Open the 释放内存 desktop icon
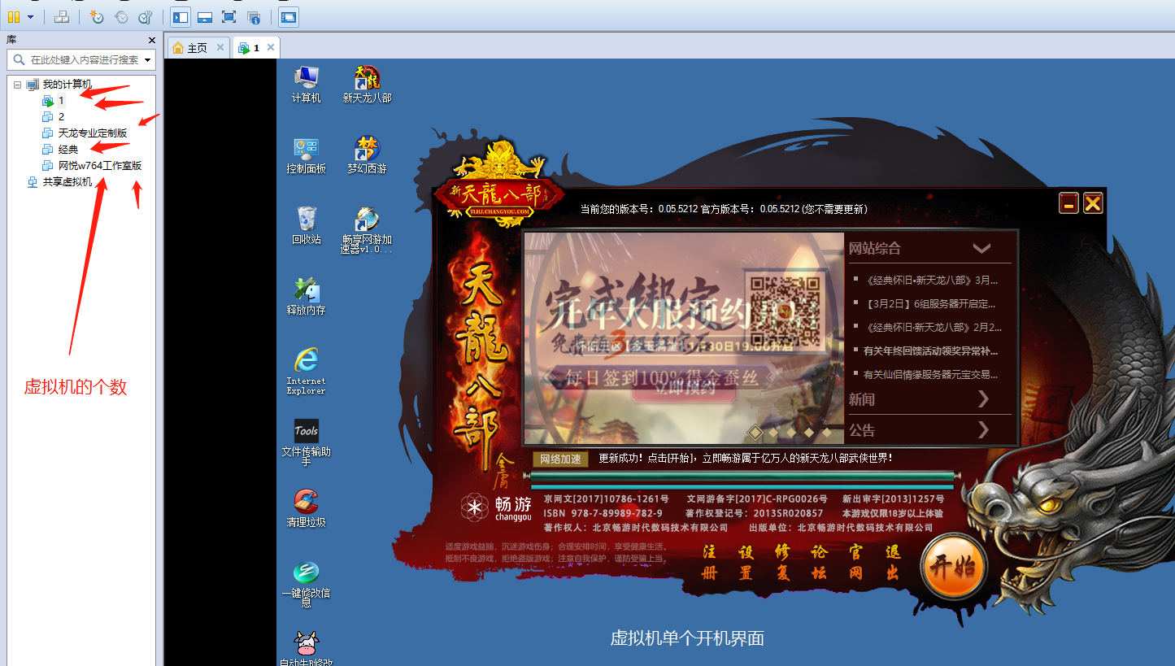 point(307,296)
